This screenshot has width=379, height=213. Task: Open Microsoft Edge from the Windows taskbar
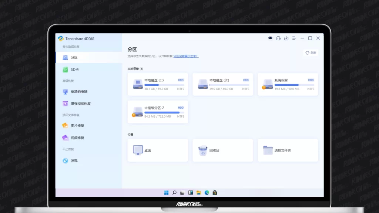(207, 193)
